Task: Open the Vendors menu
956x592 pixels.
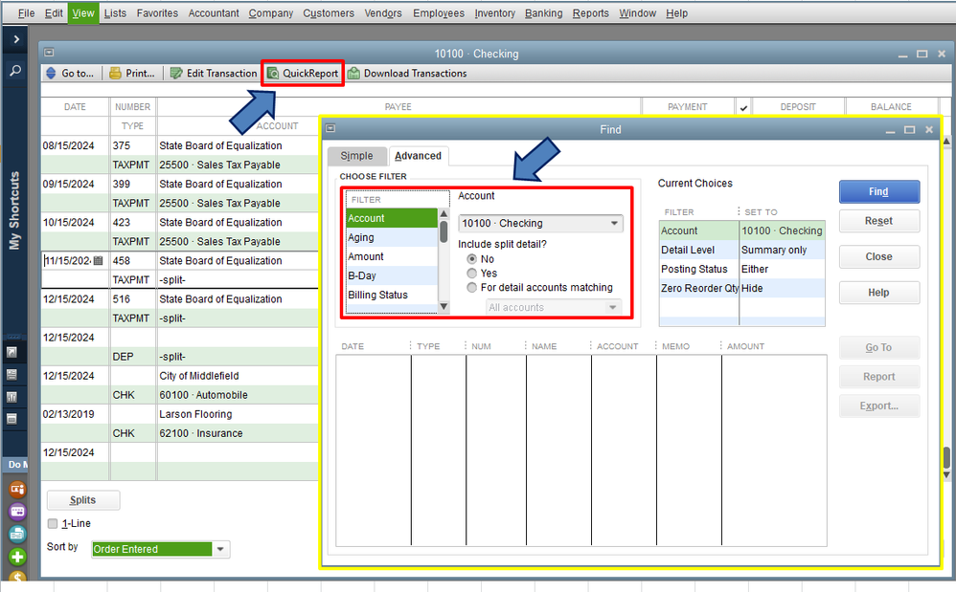Action: click(383, 12)
